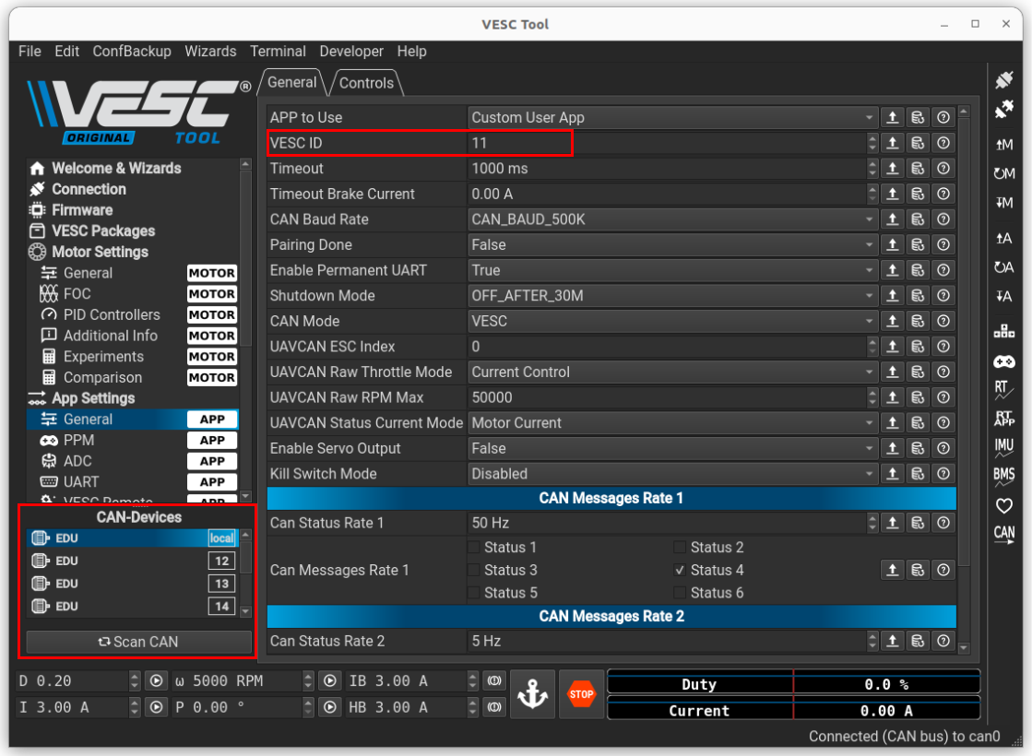Switch to the Controls tab
The width and height of the screenshot is (1032, 756).
click(x=366, y=83)
